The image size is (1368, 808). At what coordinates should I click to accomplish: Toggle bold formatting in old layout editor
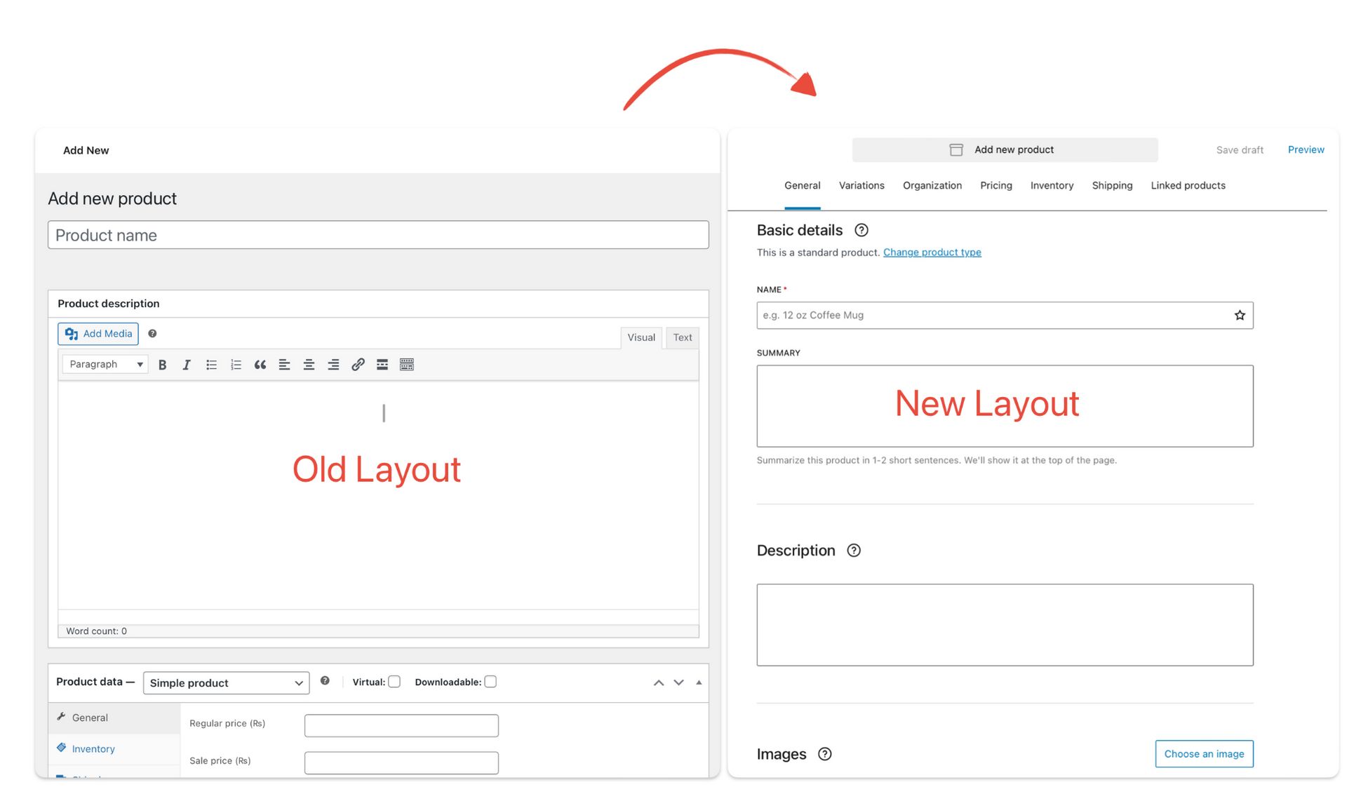click(x=162, y=365)
